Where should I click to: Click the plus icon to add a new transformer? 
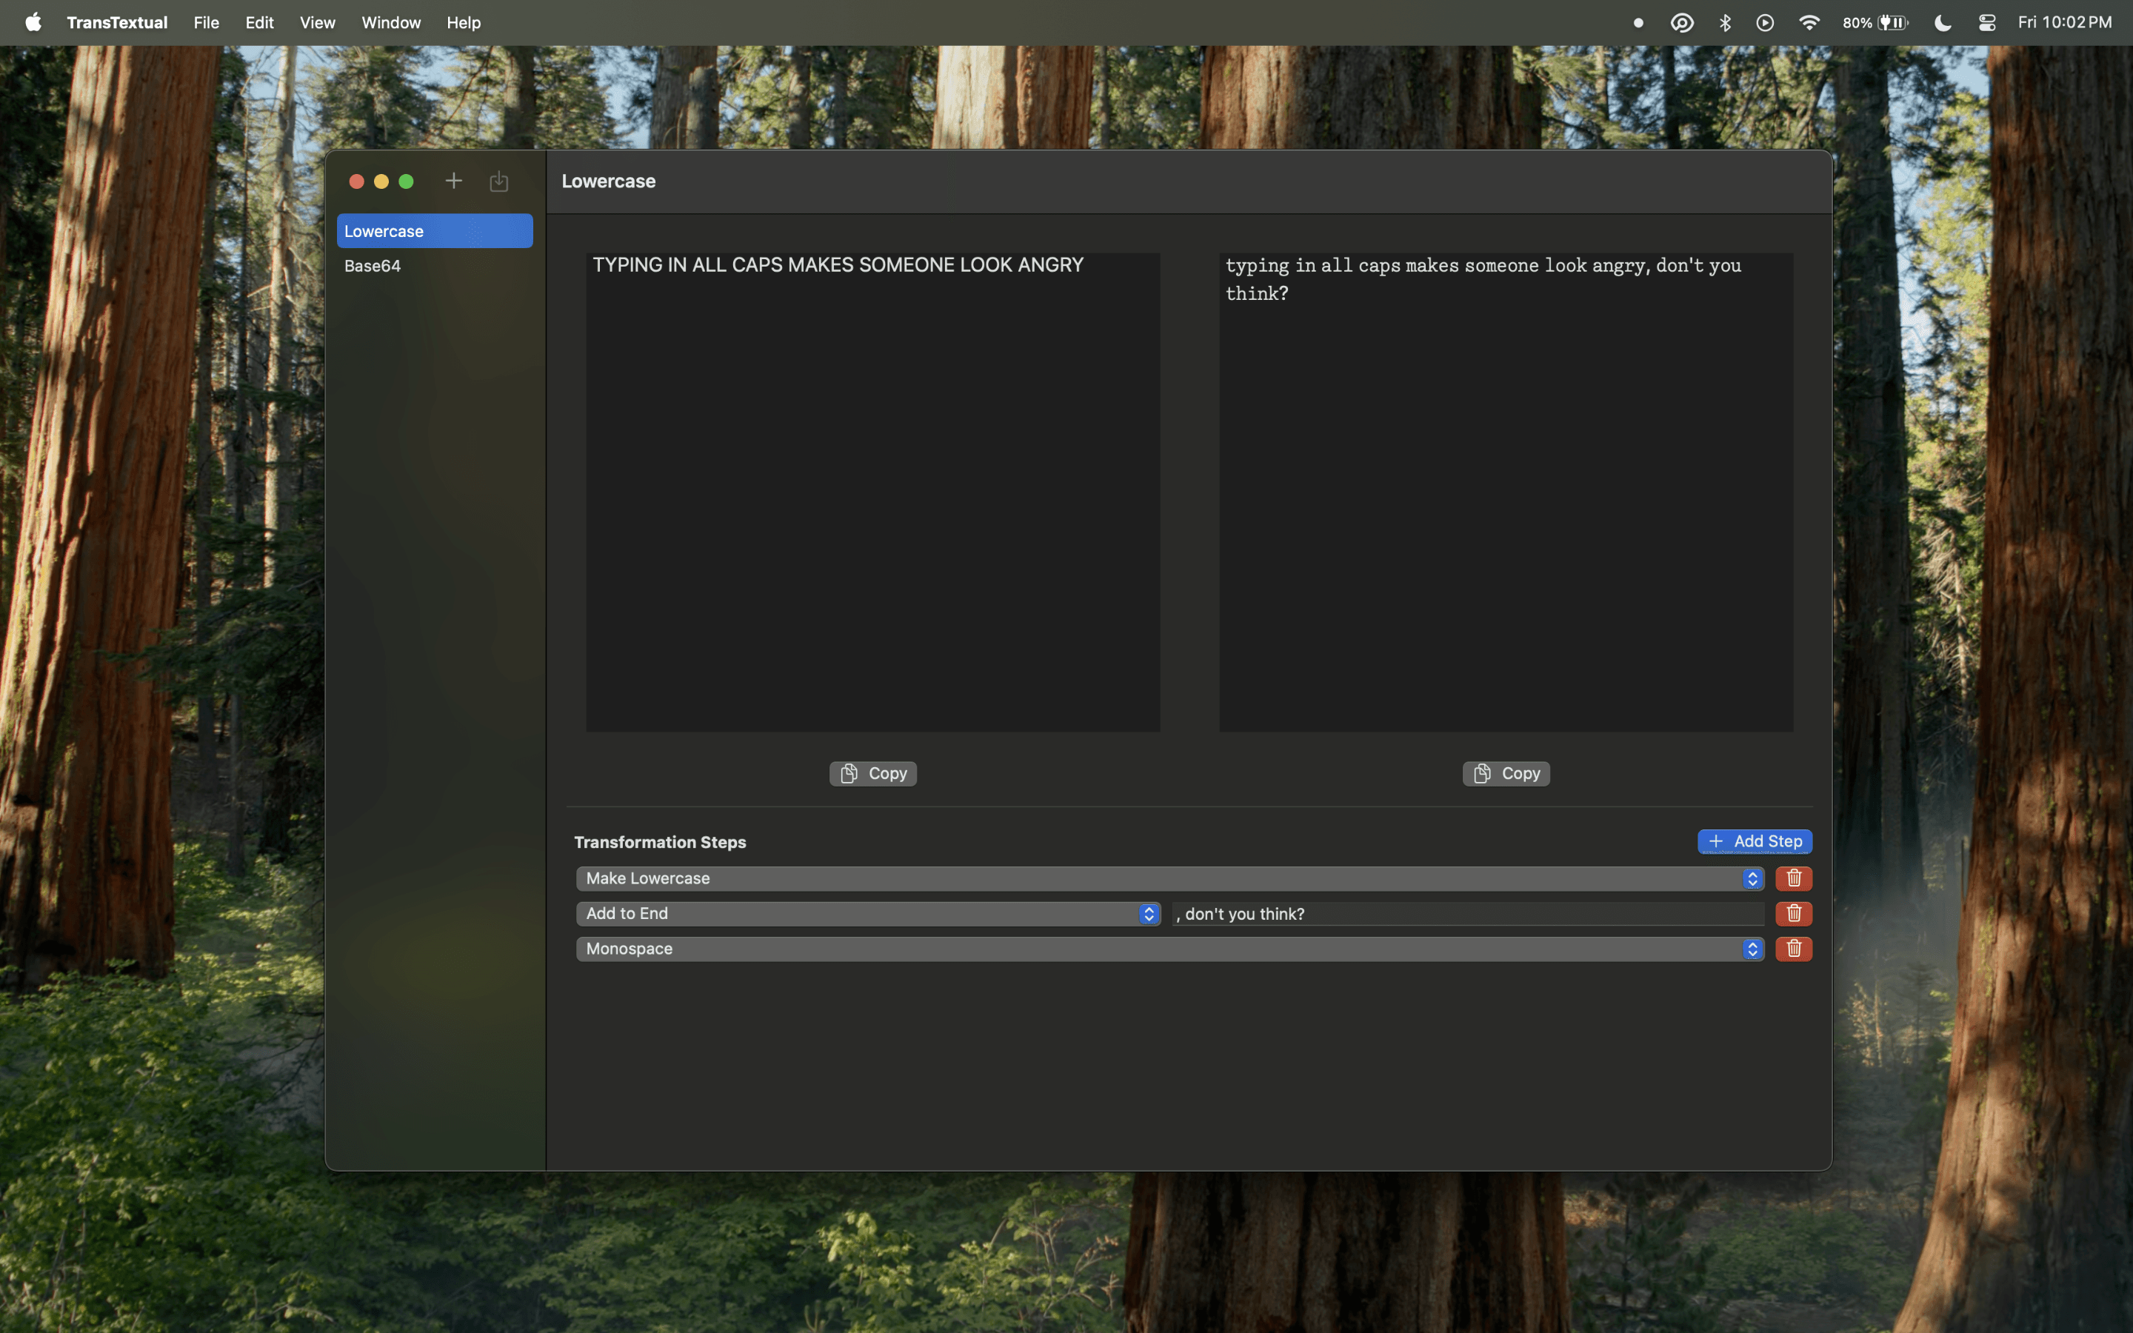coord(453,181)
